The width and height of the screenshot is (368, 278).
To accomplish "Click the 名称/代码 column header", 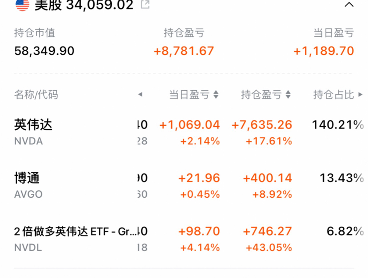I will [36, 95].
